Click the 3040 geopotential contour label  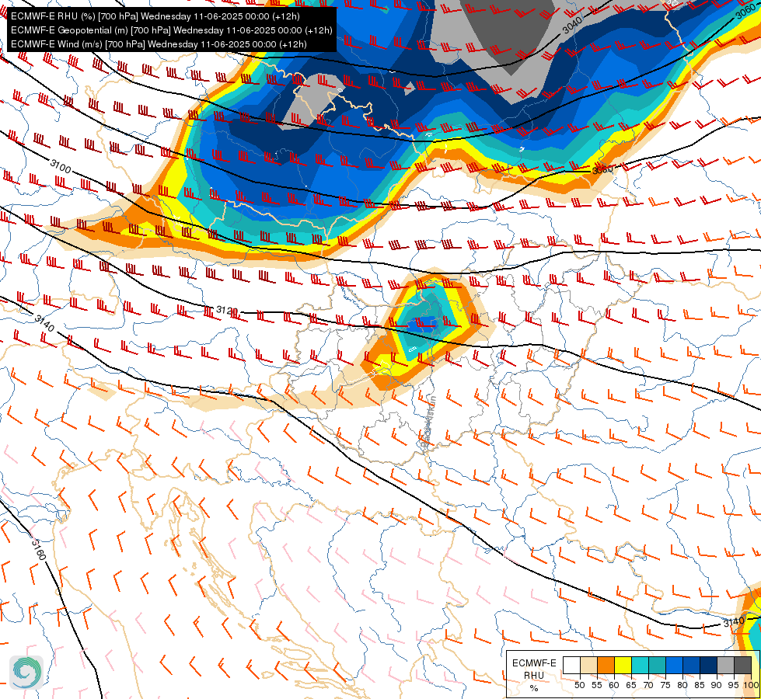point(573,25)
